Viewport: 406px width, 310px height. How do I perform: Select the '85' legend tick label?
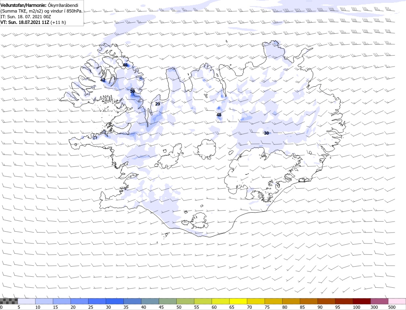point(302,307)
